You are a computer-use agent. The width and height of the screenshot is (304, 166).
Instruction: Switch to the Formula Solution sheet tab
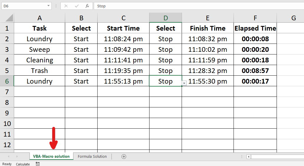(x=92, y=157)
